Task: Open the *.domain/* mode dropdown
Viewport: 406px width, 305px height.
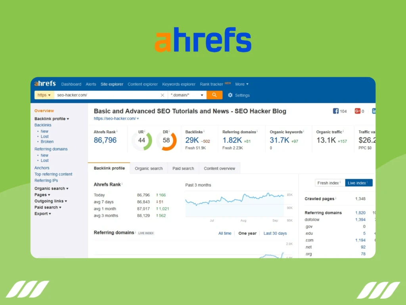Action: click(x=186, y=95)
